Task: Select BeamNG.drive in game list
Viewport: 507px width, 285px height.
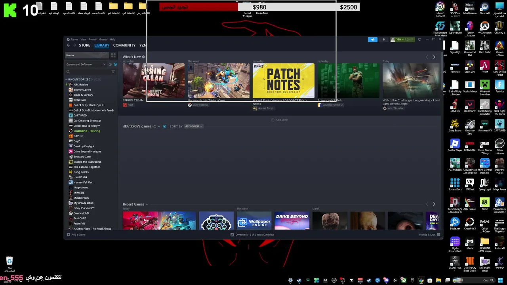Action: click(x=82, y=90)
